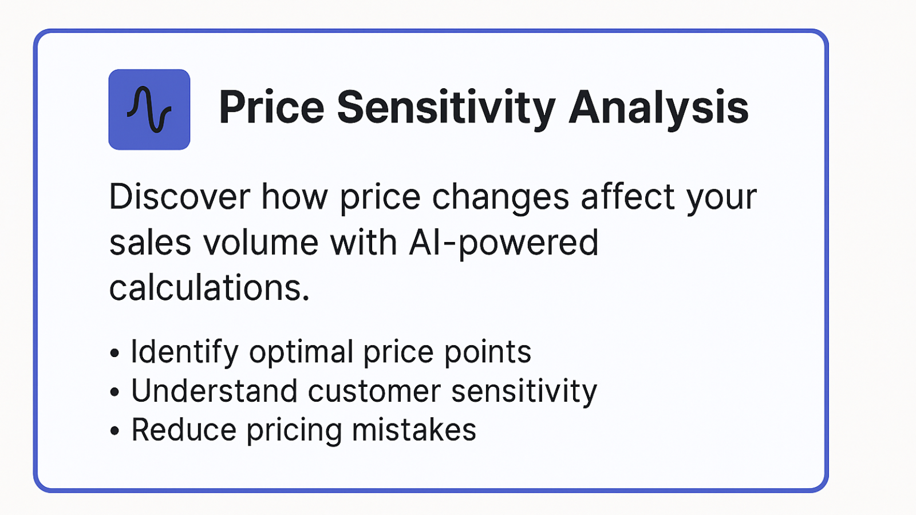
Task: Select Understand customer sensitivity item
Action: pos(364,392)
